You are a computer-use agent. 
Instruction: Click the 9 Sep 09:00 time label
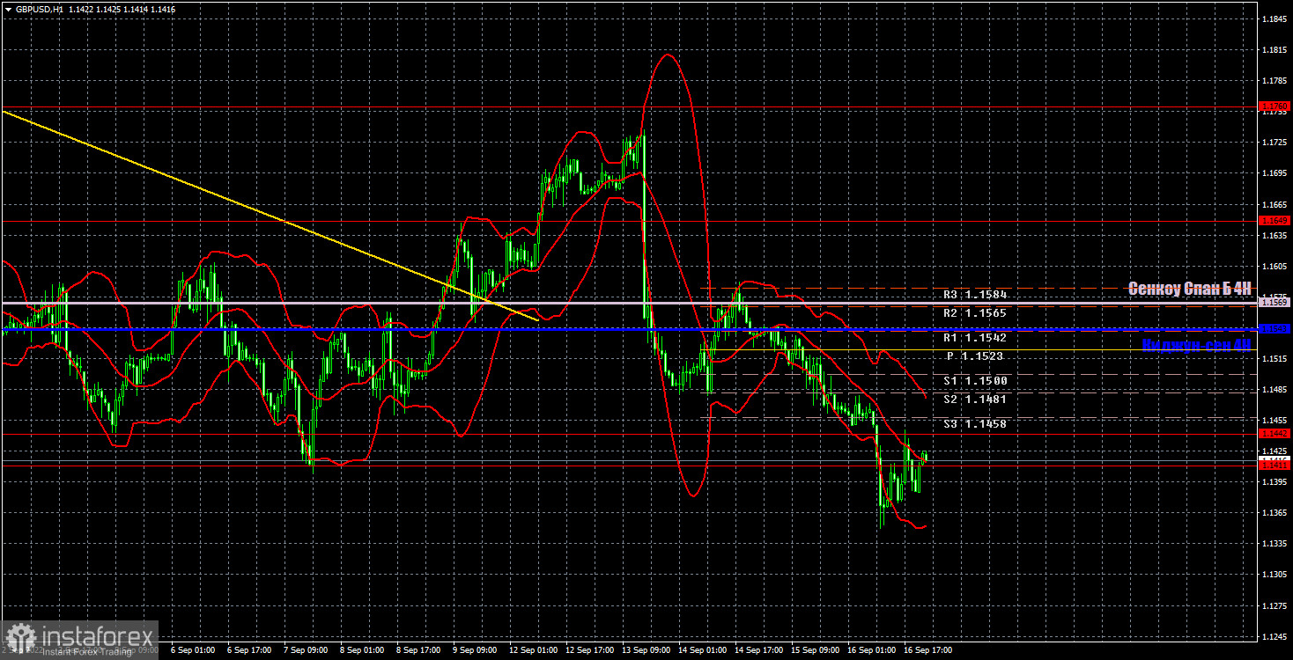pyautogui.click(x=477, y=650)
